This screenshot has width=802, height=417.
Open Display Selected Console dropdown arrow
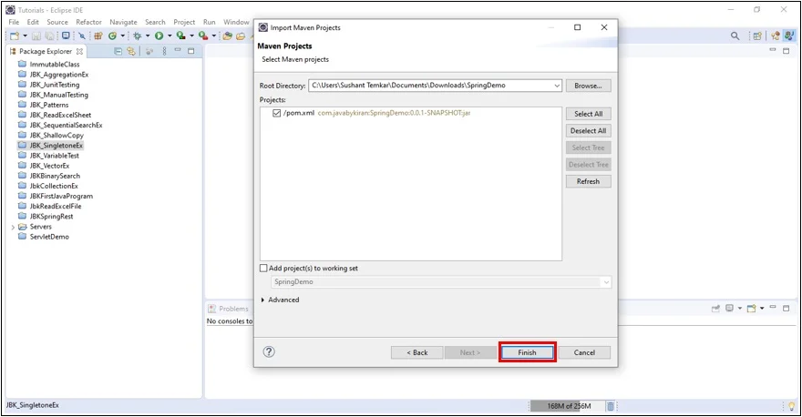[x=740, y=308]
